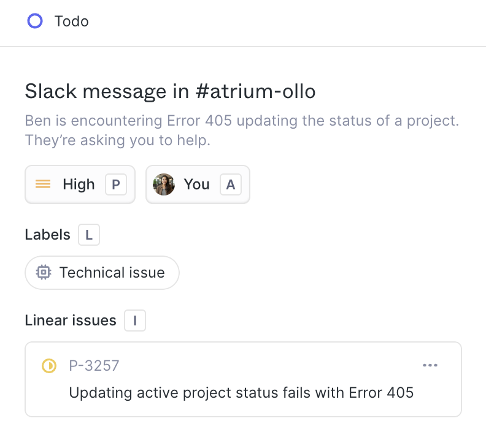Click the I shortcut badge beside Linear issues
This screenshot has width=486, height=440.
coord(135,321)
